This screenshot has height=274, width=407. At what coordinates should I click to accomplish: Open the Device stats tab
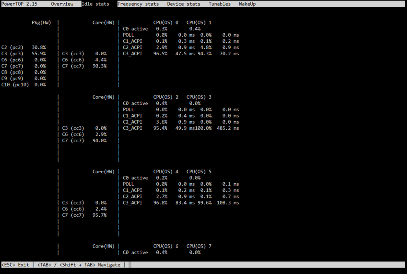coord(184,4)
